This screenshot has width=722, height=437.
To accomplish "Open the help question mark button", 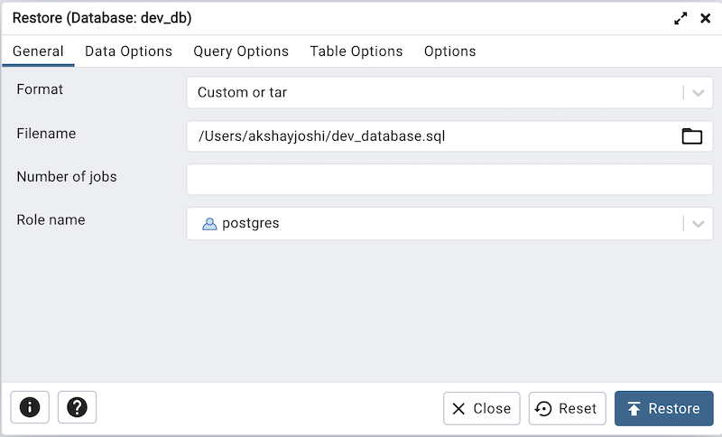I will pos(77,407).
